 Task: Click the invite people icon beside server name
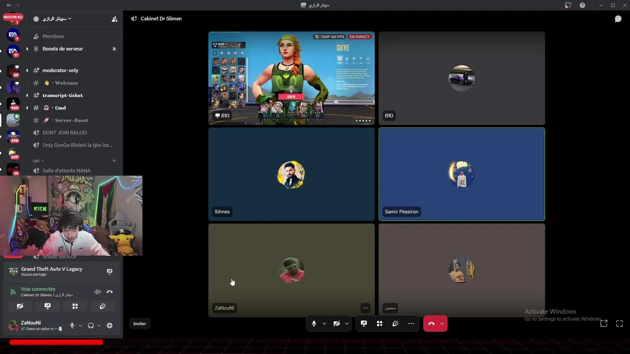[115, 19]
